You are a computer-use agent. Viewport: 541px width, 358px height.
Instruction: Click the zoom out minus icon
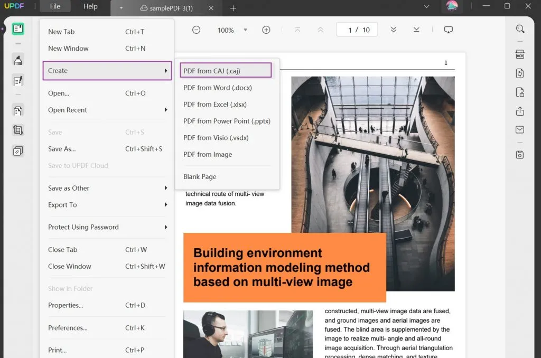pyautogui.click(x=196, y=30)
